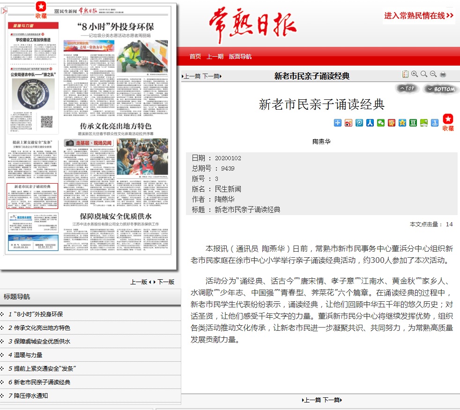460x410 pixels.
Task: Open headline 4 温暖与力量
Action: (x=28, y=355)
